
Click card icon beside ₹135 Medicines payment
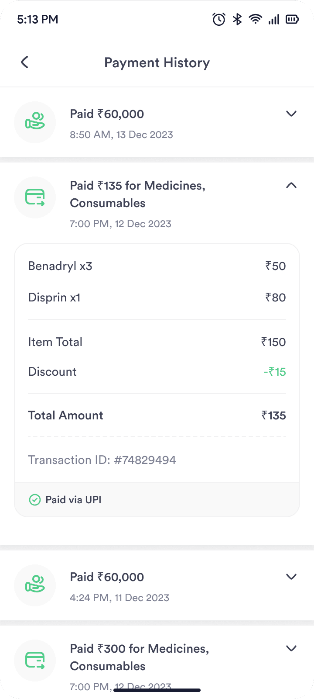pyautogui.click(x=35, y=197)
